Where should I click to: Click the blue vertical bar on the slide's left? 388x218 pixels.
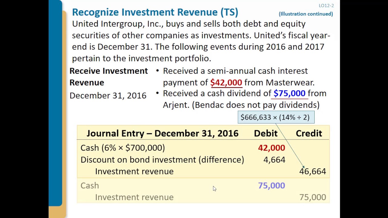(x=55, y=103)
